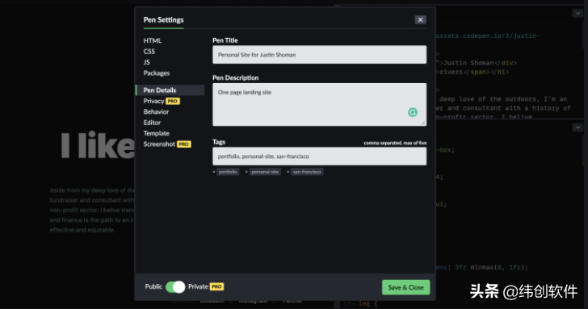The width and height of the screenshot is (588, 309).
Task: Select the Pen Details tab
Action: tap(170, 90)
